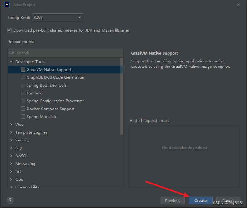Click the dependency list vertical scrollbar

pyautogui.click(x=121, y=96)
